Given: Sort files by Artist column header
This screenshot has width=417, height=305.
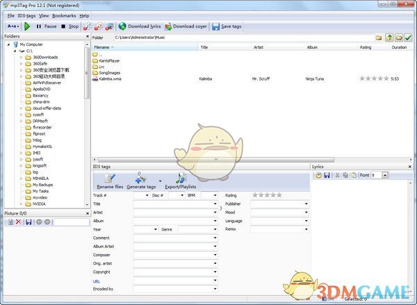Looking at the screenshot, I should pyautogui.click(x=278, y=47).
